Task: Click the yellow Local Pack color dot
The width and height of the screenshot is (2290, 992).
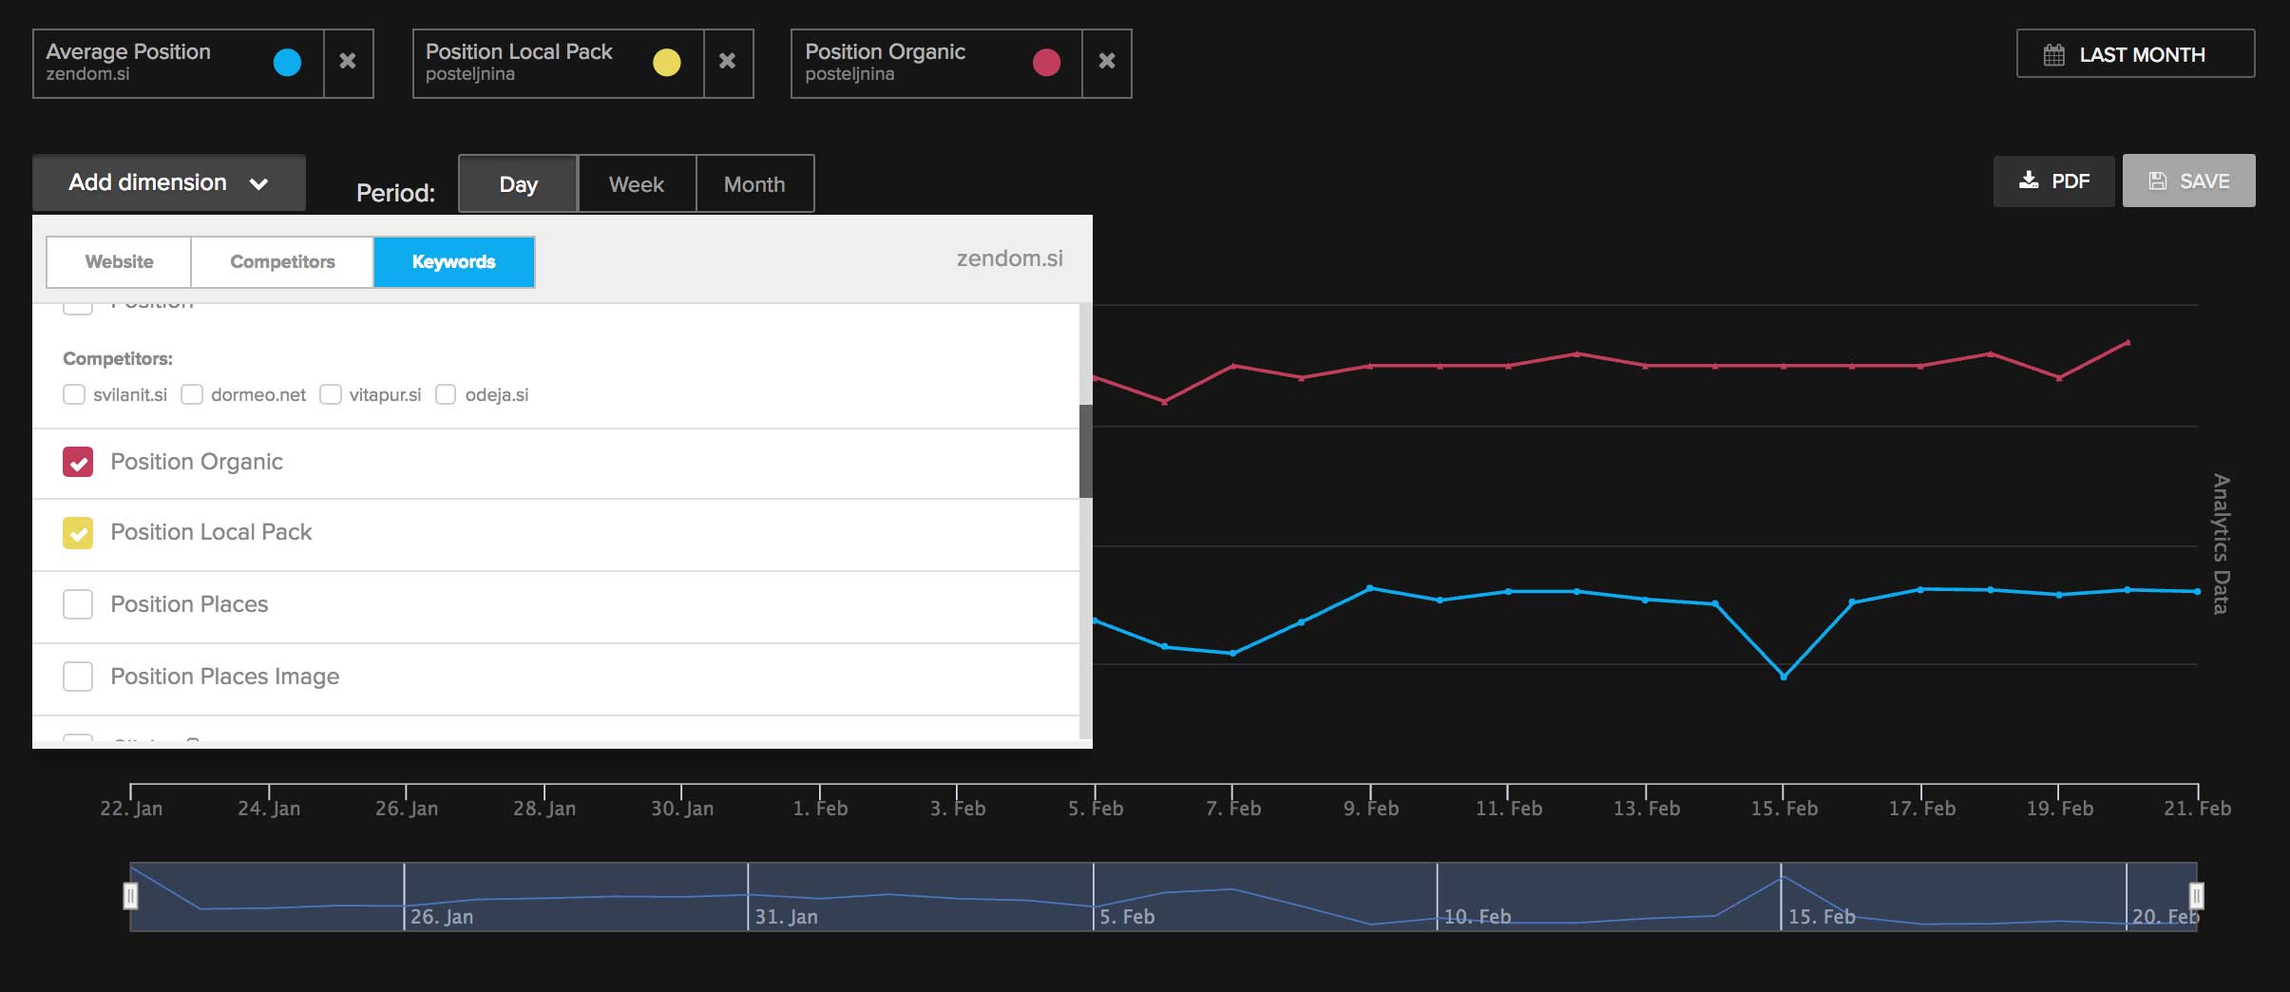Action: pos(667,63)
